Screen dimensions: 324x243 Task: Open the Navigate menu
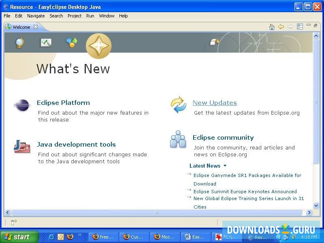pos(36,16)
